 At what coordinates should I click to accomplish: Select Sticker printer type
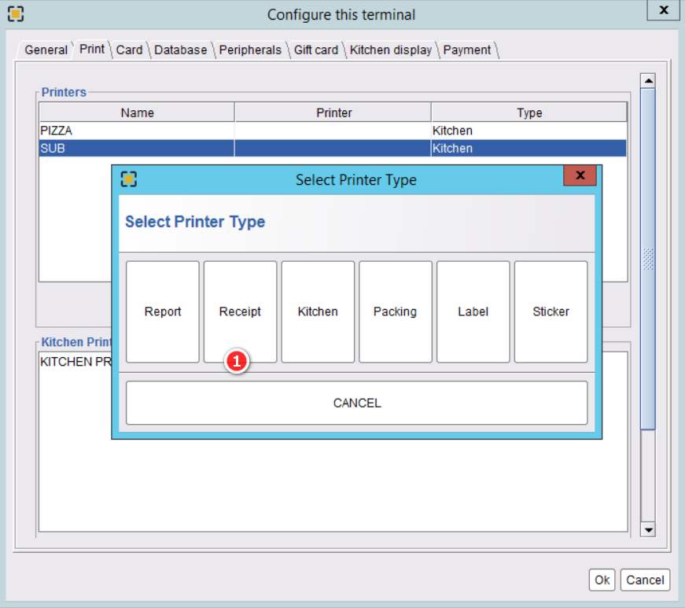(x=551, y=311)
